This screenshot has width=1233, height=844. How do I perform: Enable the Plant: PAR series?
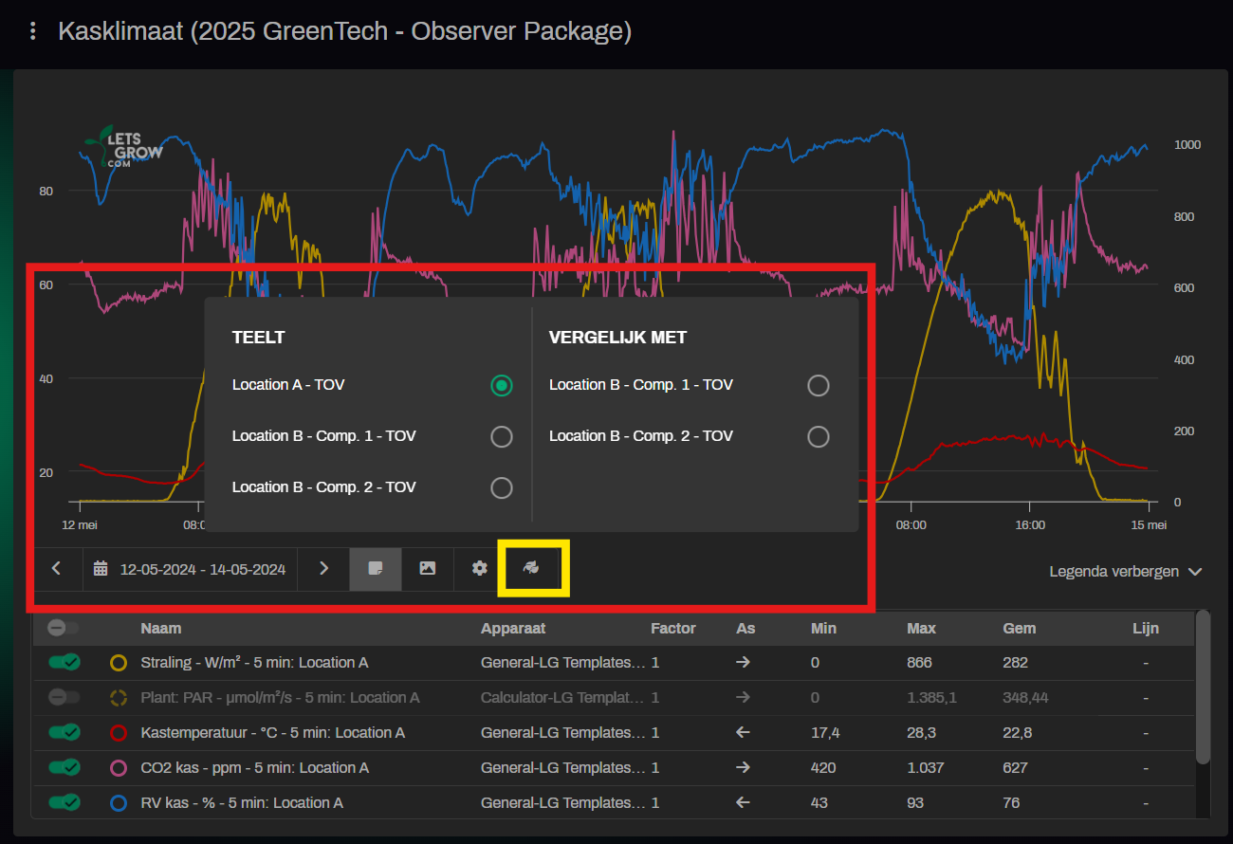64,697
